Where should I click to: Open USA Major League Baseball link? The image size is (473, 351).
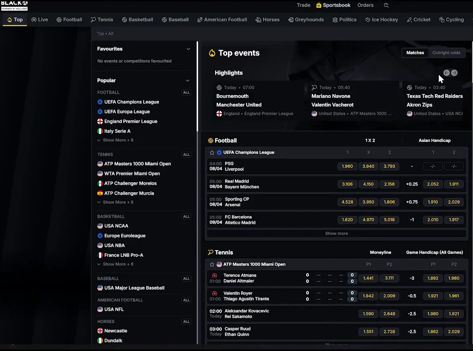[134, 288]
